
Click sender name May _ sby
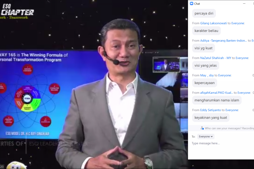click(x=207, y=75)
